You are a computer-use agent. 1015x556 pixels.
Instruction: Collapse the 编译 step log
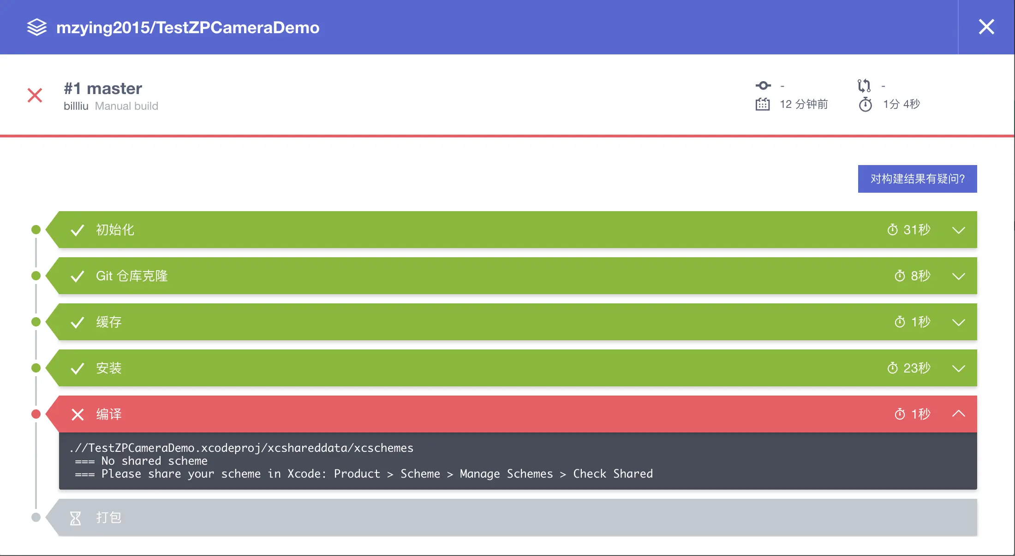tap(959, 414)
